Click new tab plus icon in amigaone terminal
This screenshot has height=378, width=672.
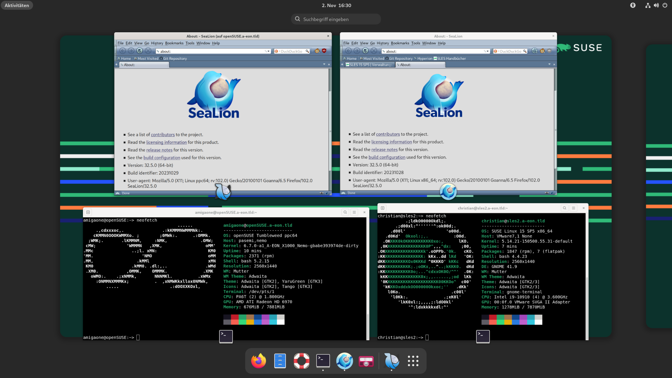[x=88, y=212]
